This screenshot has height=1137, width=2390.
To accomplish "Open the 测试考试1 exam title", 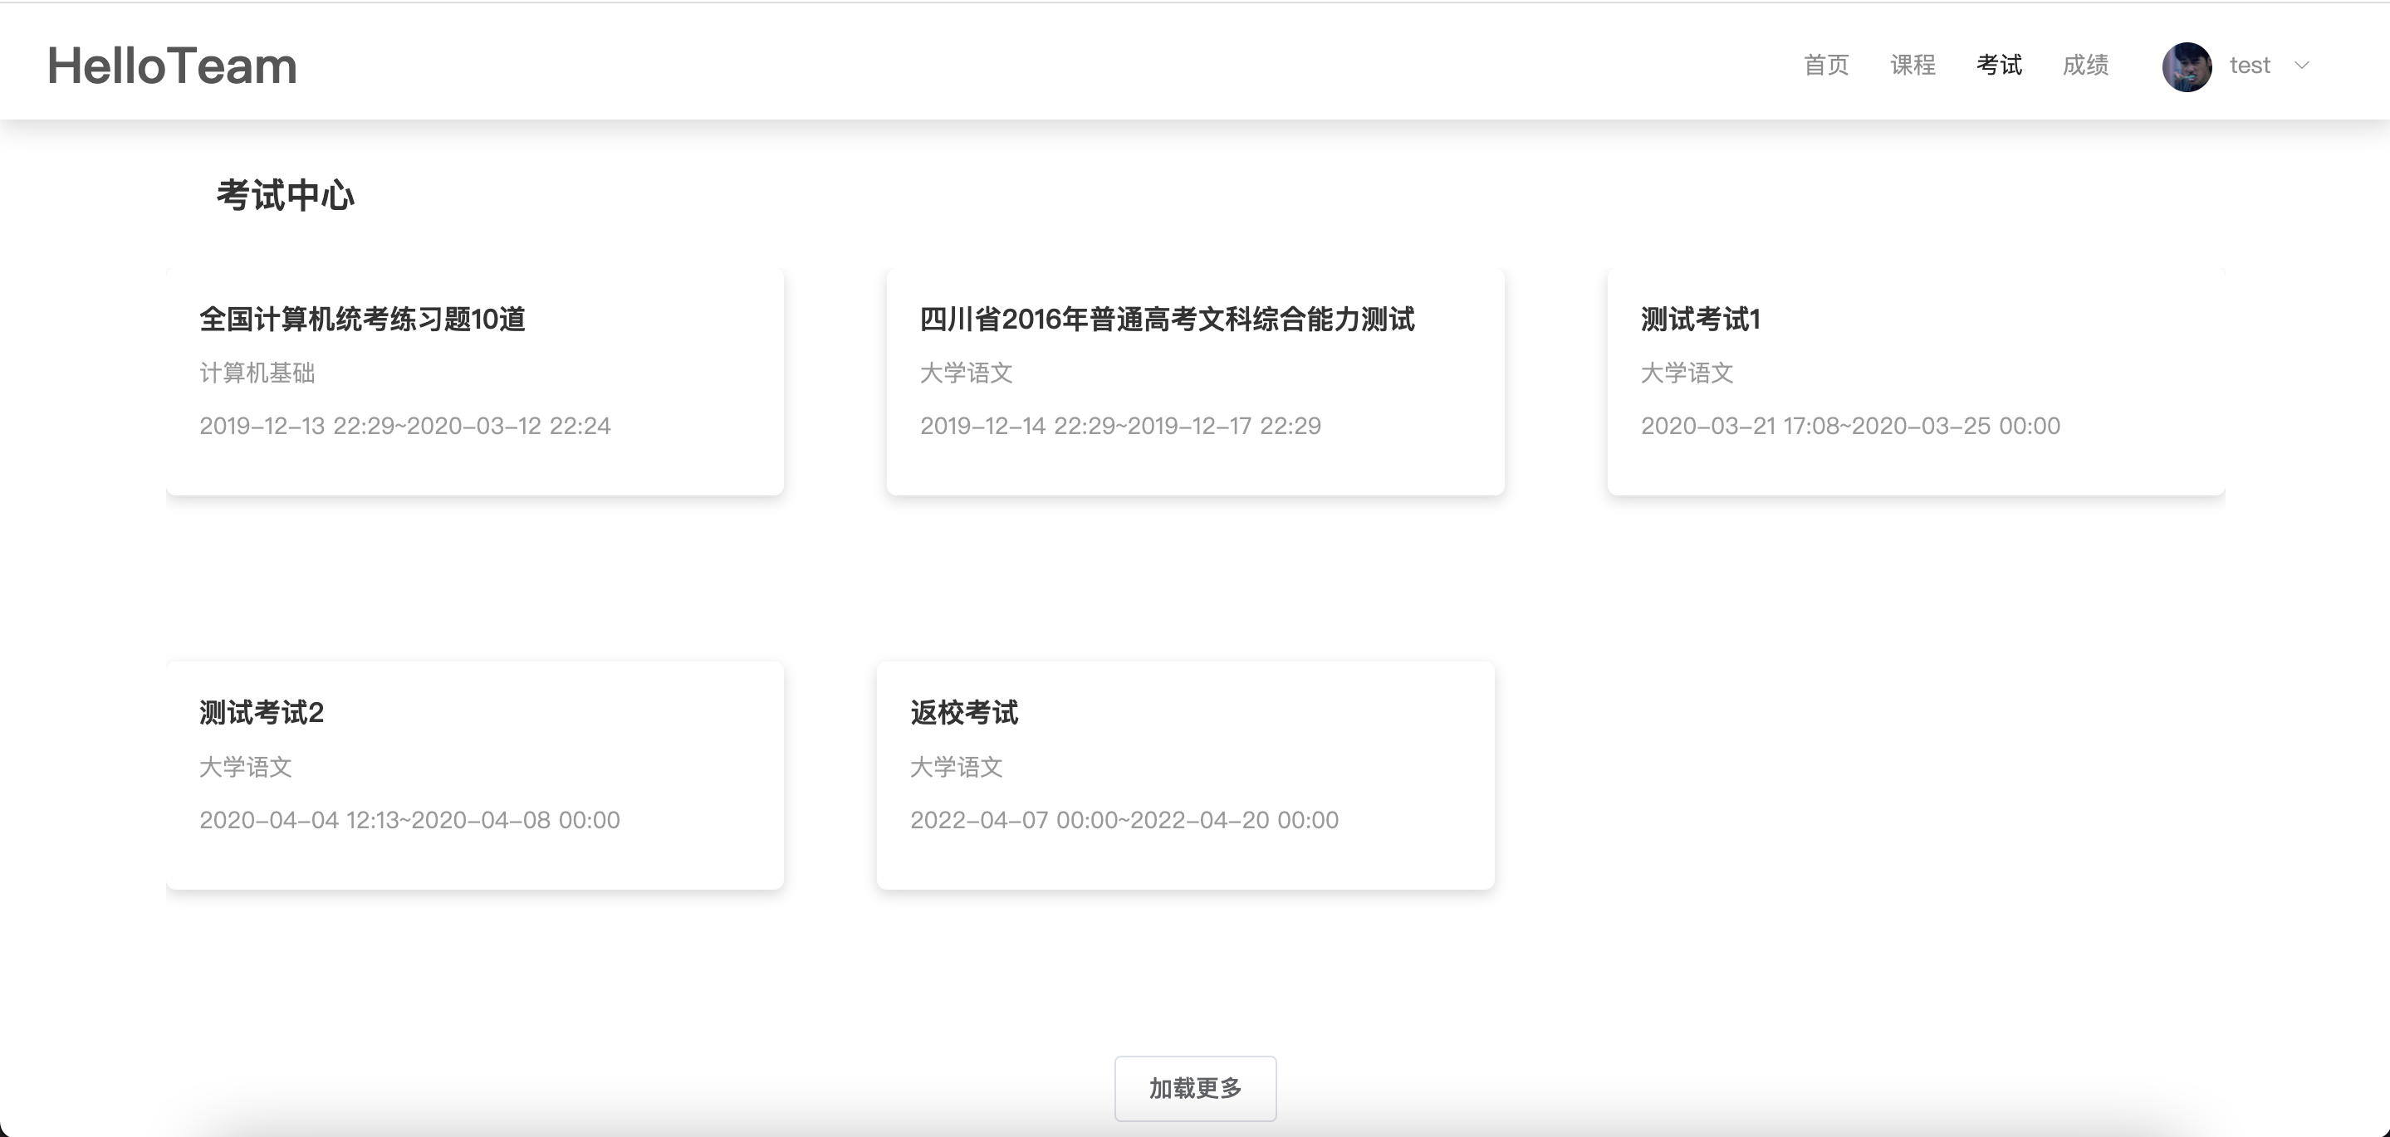I will pos(1700,319).
